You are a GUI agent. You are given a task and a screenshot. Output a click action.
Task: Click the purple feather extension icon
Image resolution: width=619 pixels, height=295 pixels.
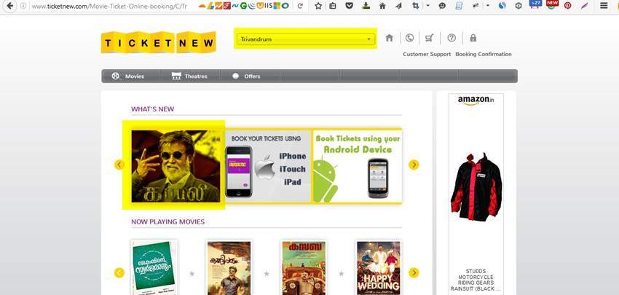click(585, 6)
